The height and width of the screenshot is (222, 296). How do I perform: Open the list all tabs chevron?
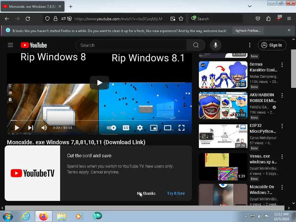pos(249,6)
